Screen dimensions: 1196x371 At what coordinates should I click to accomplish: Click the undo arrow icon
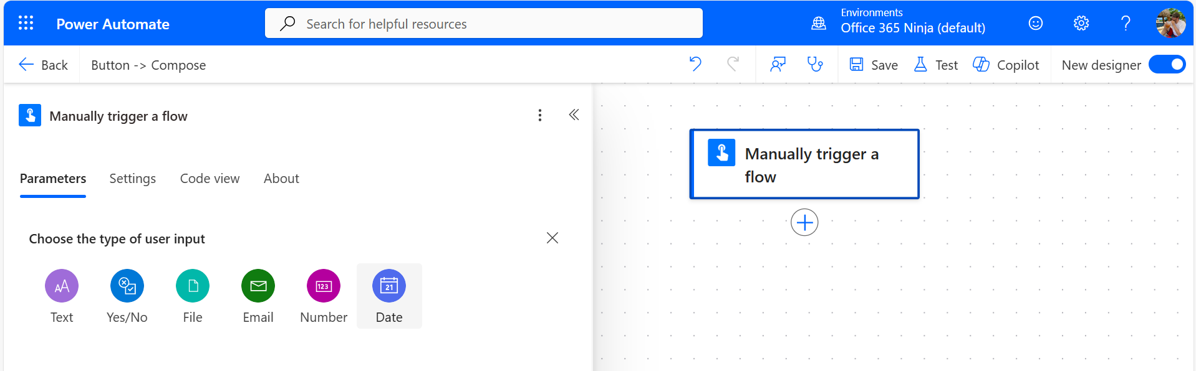[x=695, y=64]
